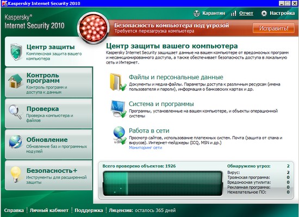
Task: Open the Личный кабинет link
Action: [x=49, y=210]
